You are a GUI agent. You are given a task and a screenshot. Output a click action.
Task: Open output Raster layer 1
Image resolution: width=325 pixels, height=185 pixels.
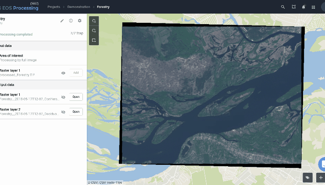click(x=76, y=97)
